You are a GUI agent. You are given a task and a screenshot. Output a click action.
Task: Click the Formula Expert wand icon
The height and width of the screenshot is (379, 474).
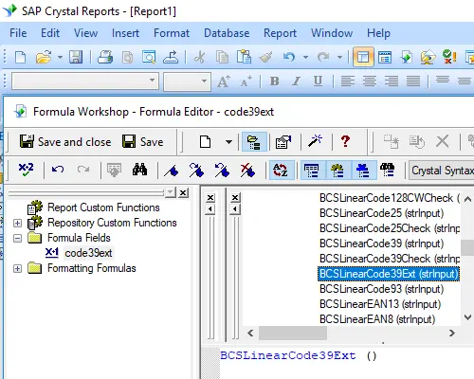(315, 141)
